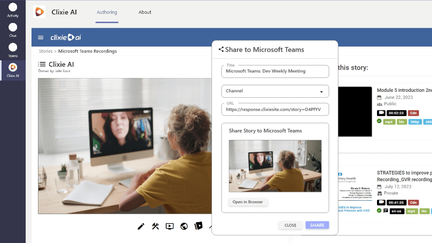Open the tools wrench-and-hammer icon
Screen dimensions: 432x243
coord(155,226)
